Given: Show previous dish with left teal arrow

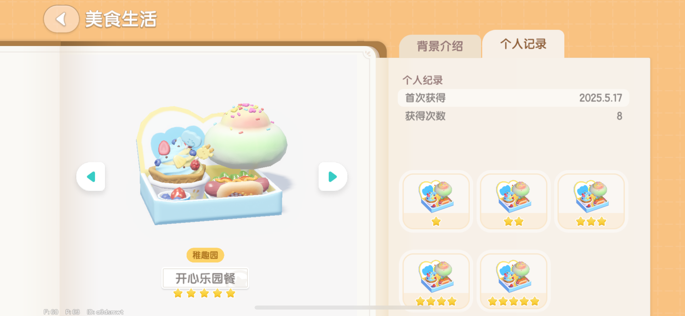Looking at the screenshot, I should (91, 177).
